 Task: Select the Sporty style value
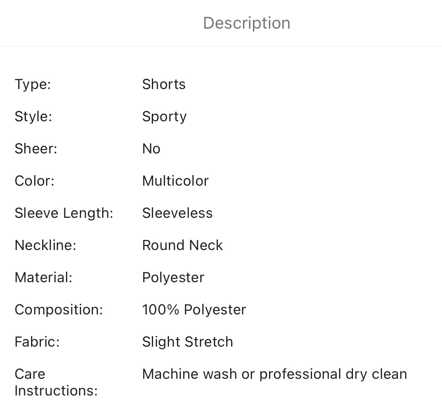point(164,116)
